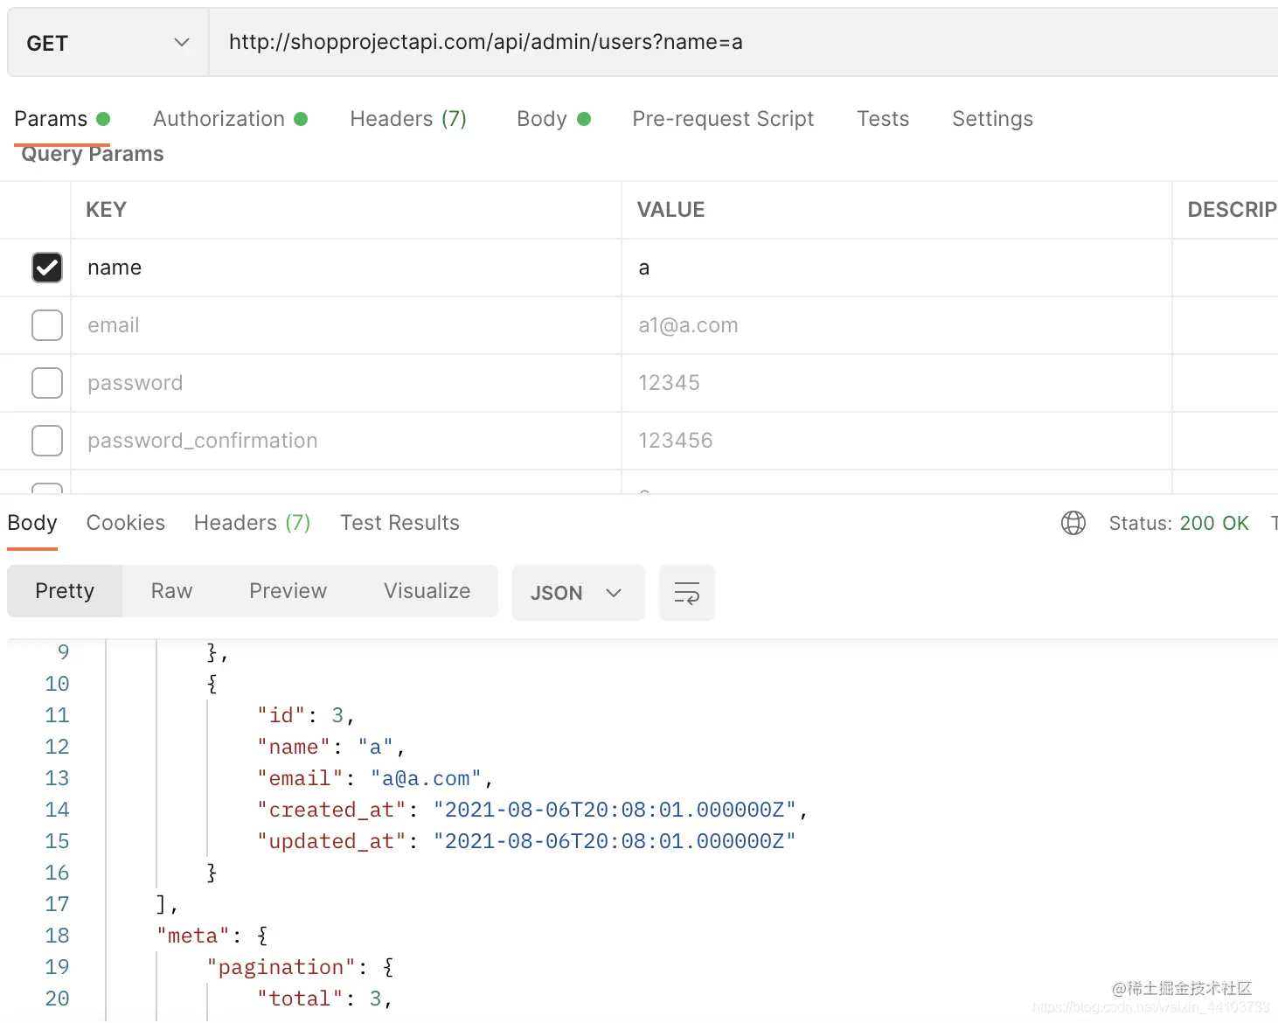
Task: Click the email key cell
Action: tap(346, 325)
